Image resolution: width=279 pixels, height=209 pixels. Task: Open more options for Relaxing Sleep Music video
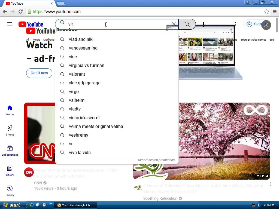270,184
